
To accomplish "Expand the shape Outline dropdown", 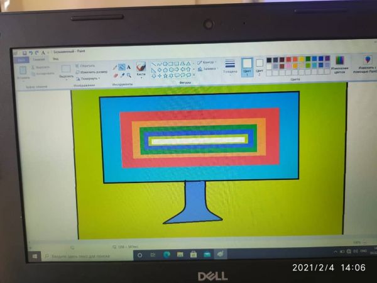I will point(206,62).
